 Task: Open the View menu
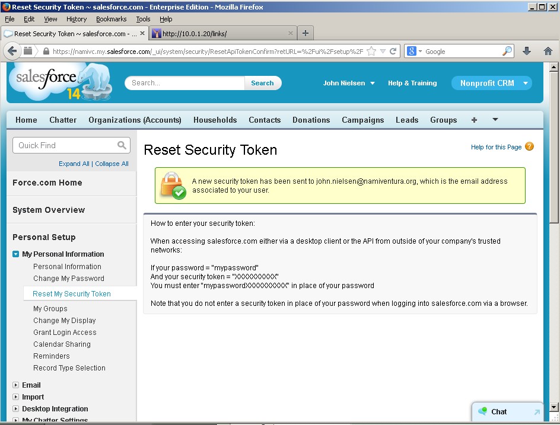coord(50,19)
